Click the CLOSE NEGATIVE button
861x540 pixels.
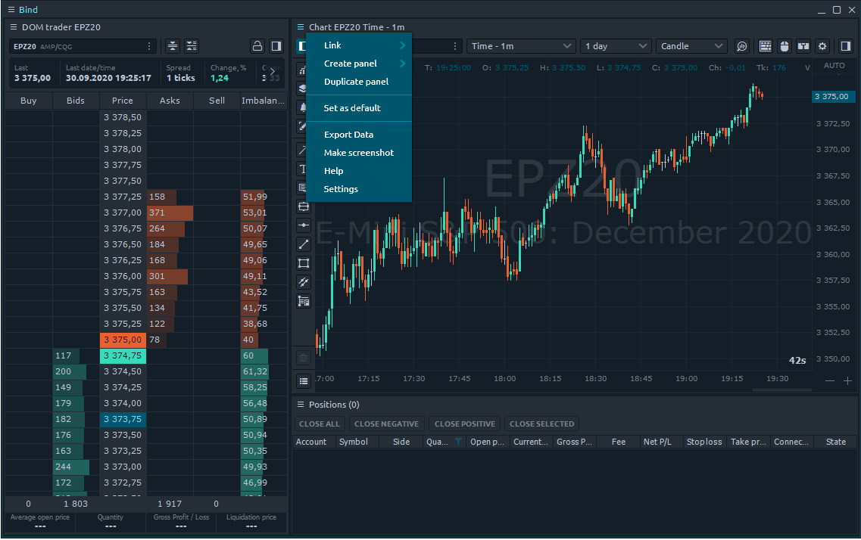386,424
